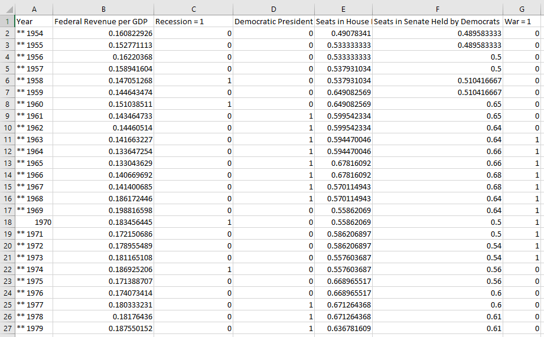Select row 1 header
Image resolution: width=544 pixels, height=337 pixels.
pyautogui.click(x=7, y=21)
